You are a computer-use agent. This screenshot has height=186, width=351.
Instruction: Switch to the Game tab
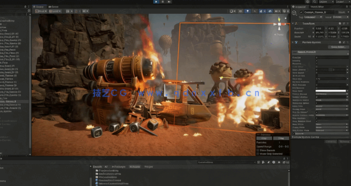coord(53,7)
